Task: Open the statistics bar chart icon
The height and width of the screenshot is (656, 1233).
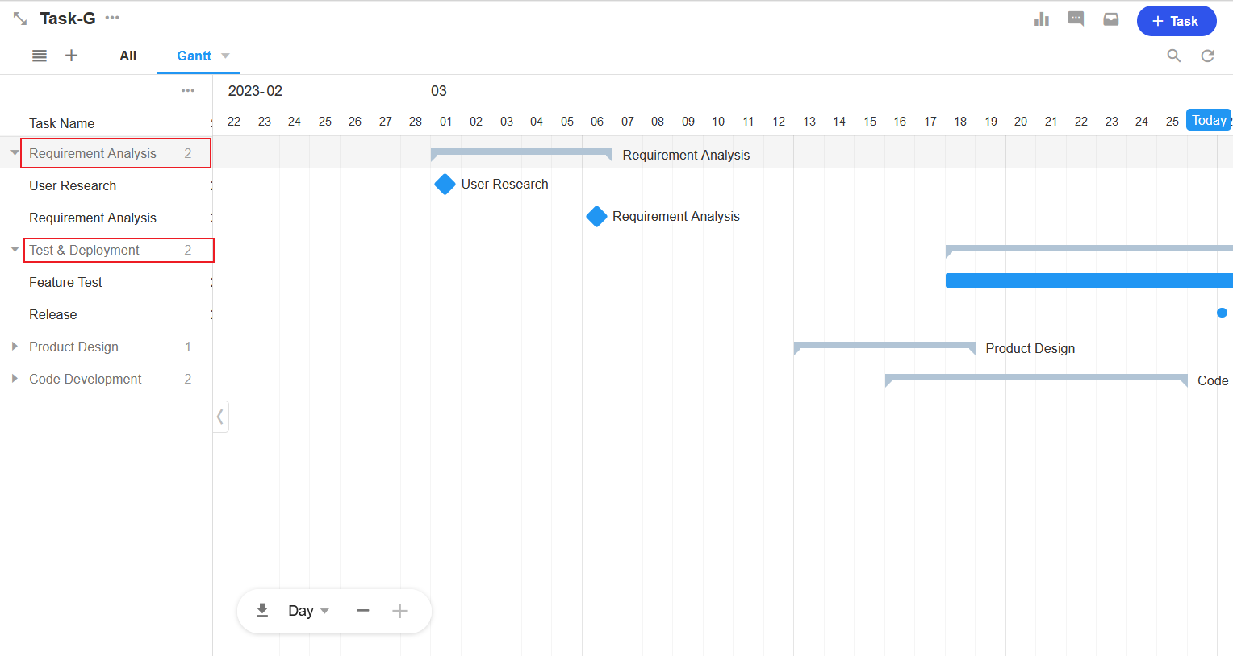Action: [1042, 19]
